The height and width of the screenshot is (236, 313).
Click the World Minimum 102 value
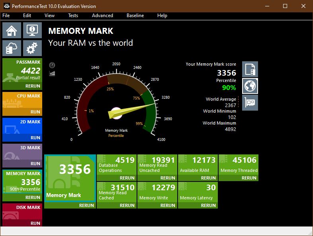pyautogui.click(x=232, y=117)
